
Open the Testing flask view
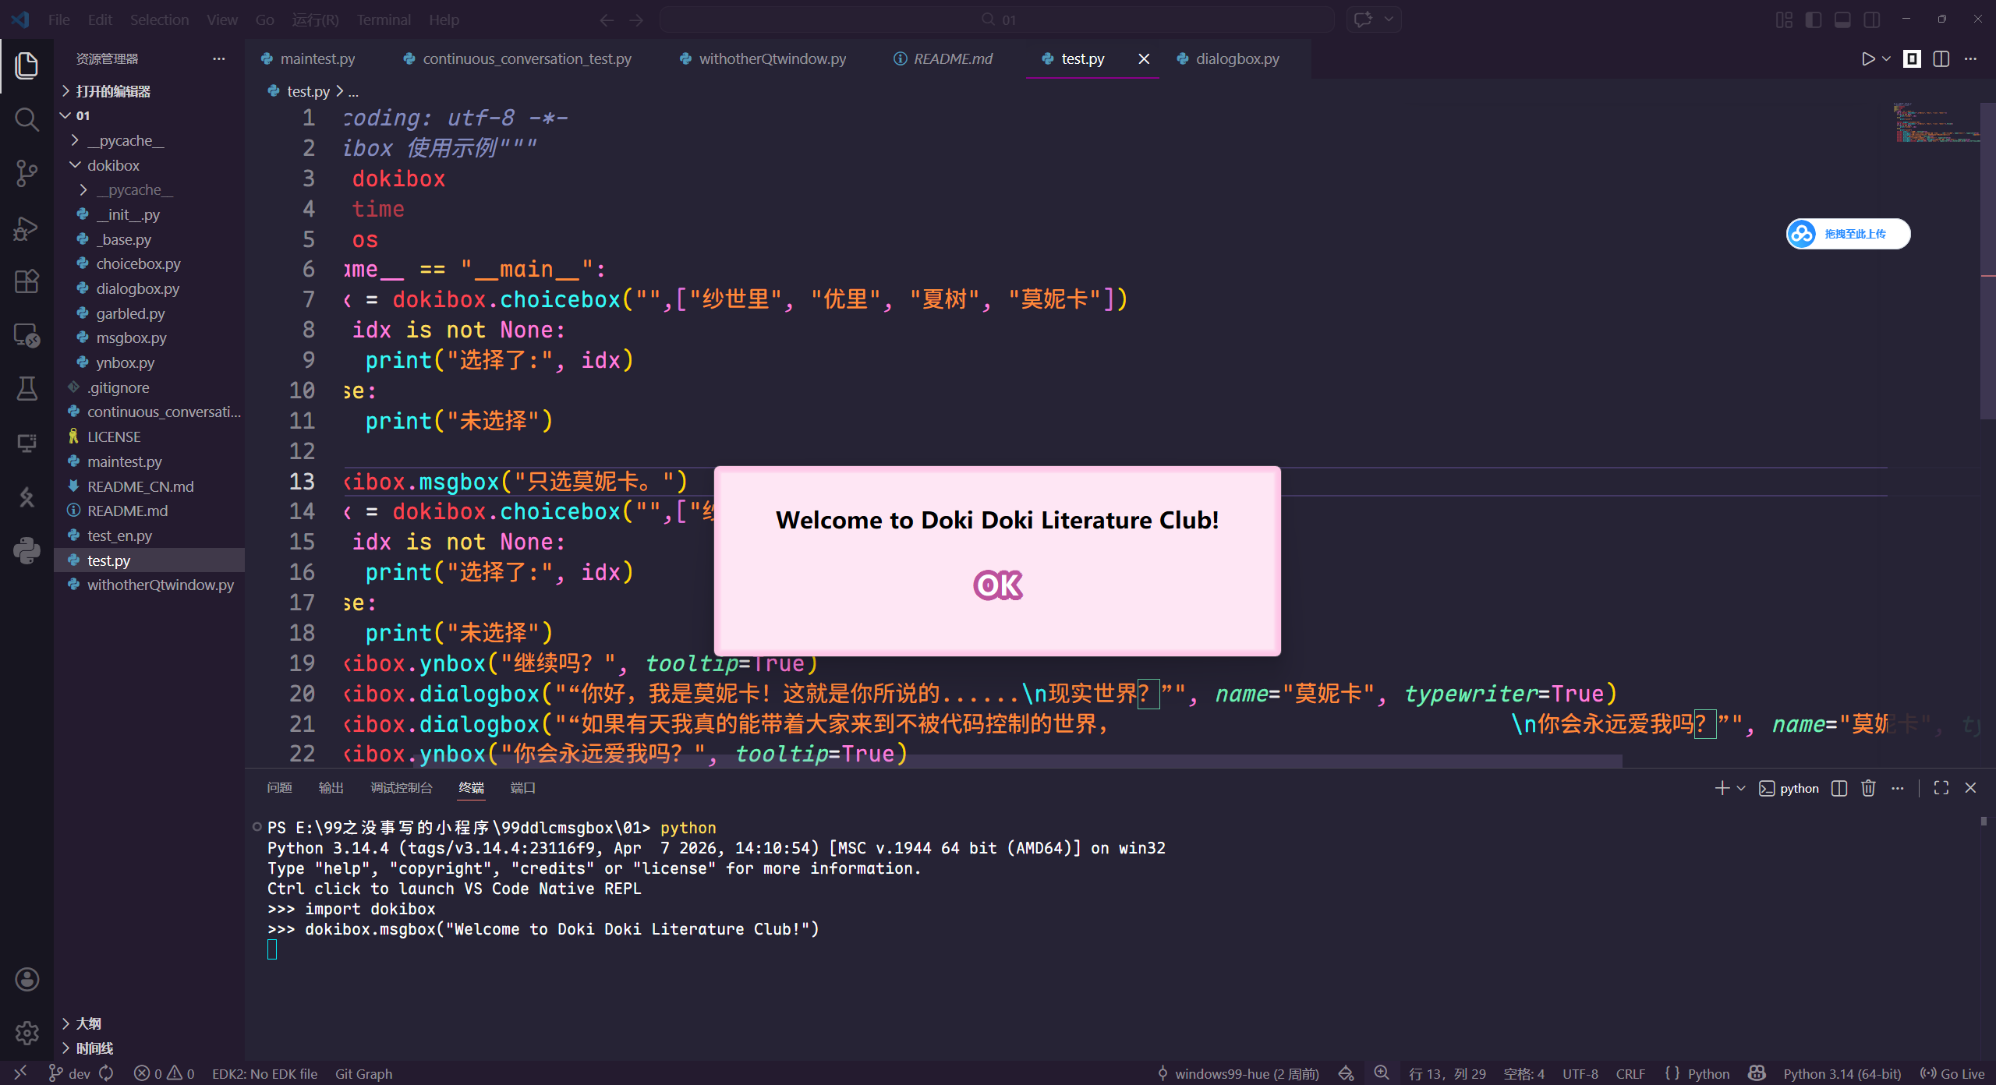27,388
